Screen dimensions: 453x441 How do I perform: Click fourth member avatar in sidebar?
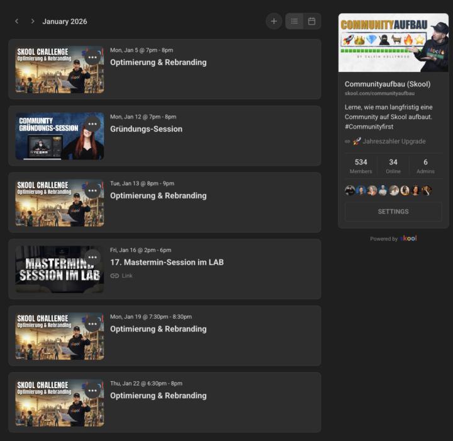click(x=383, y=190)
